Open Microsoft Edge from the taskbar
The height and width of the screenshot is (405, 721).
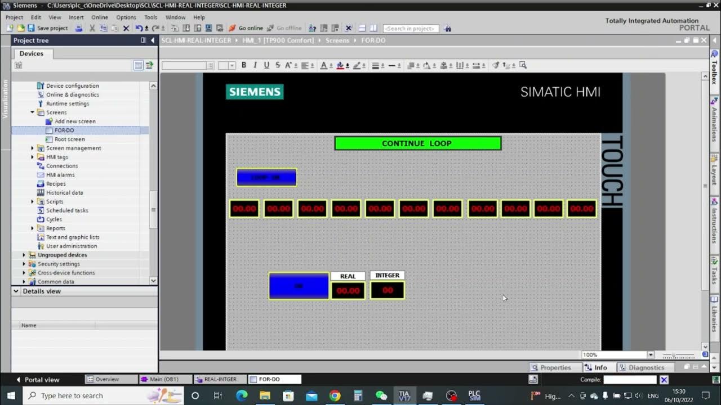click(242, 395)
